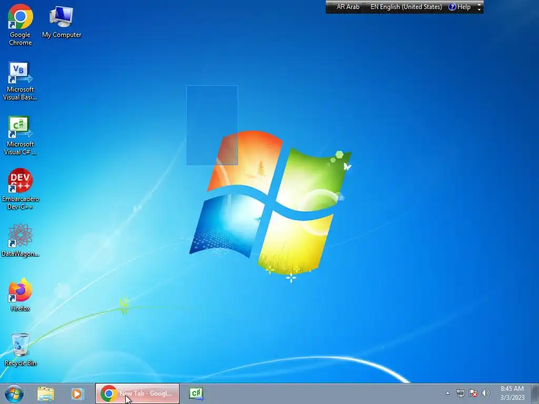Switch input language to AR Arab

click(347, 7)
